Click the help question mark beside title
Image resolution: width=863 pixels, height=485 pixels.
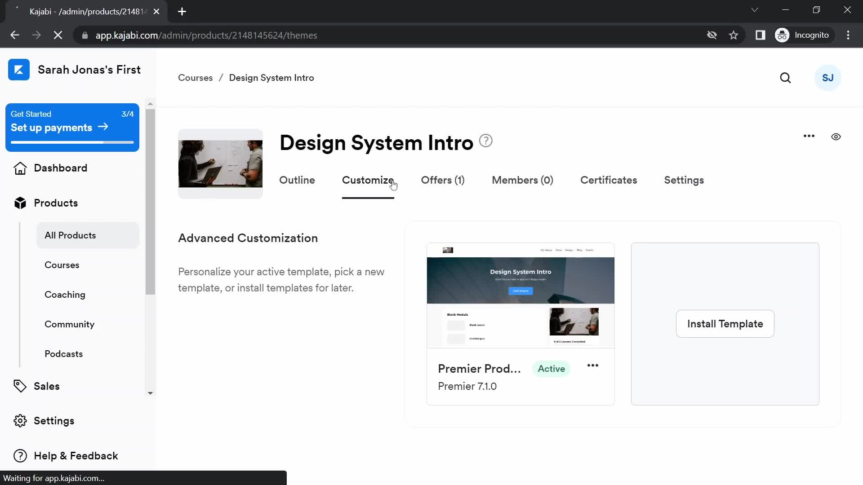pyautogui.click(x=485, y=141)
